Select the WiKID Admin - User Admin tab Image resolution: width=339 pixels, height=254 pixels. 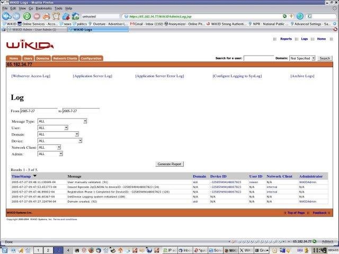(x=37, y=30)
